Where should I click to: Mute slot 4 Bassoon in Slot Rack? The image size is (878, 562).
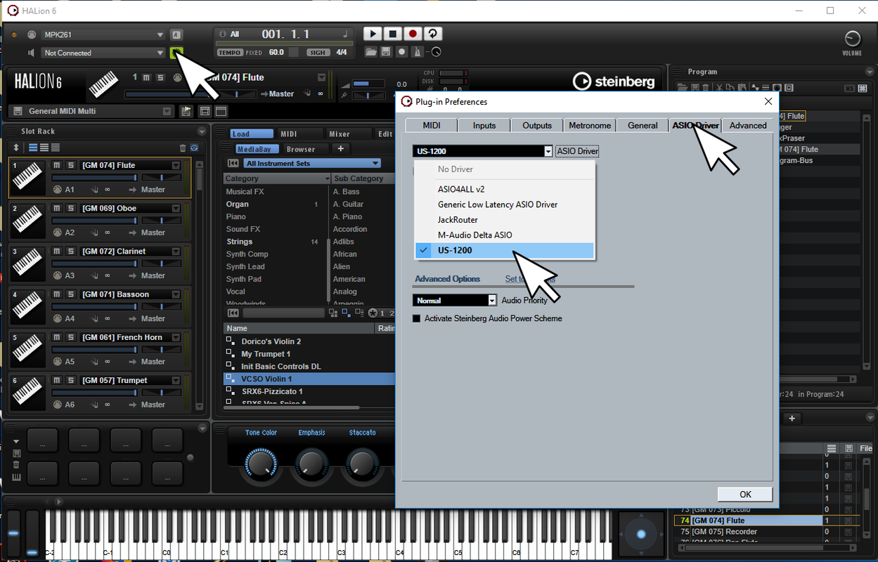(58, 294)
